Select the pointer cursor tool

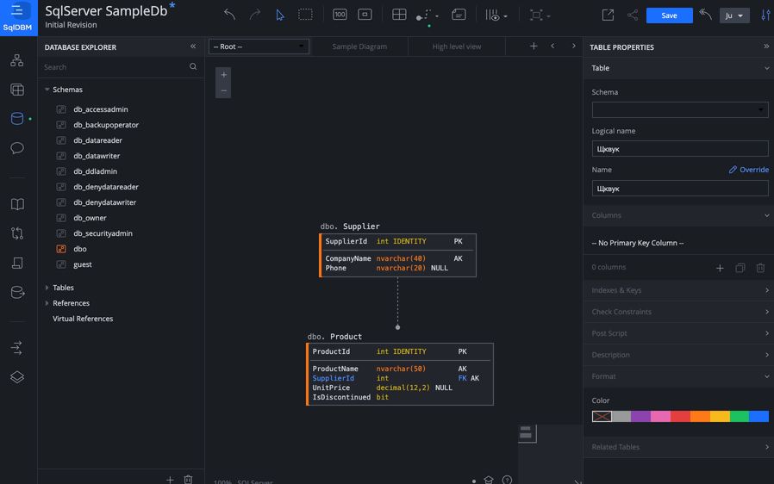pos(280,15)
